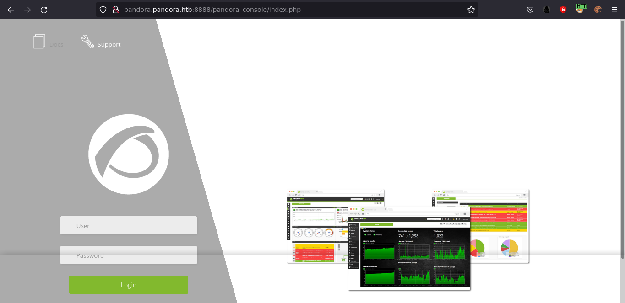Click the HTTP header extension icon
The width and height of the screenshot is (625, 303).
[x=581, y=9]
